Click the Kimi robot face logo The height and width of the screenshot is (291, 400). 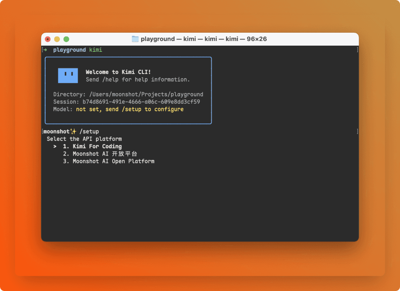(68, 75)
